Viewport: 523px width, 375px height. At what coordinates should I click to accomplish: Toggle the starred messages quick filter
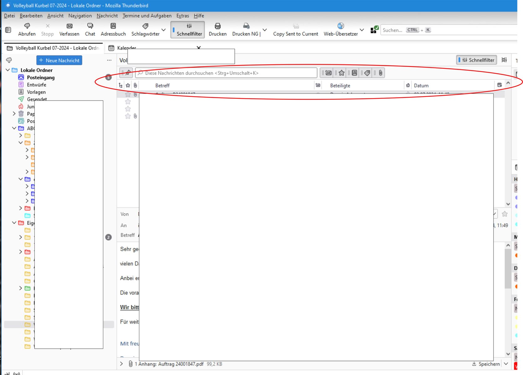[341, 73]
